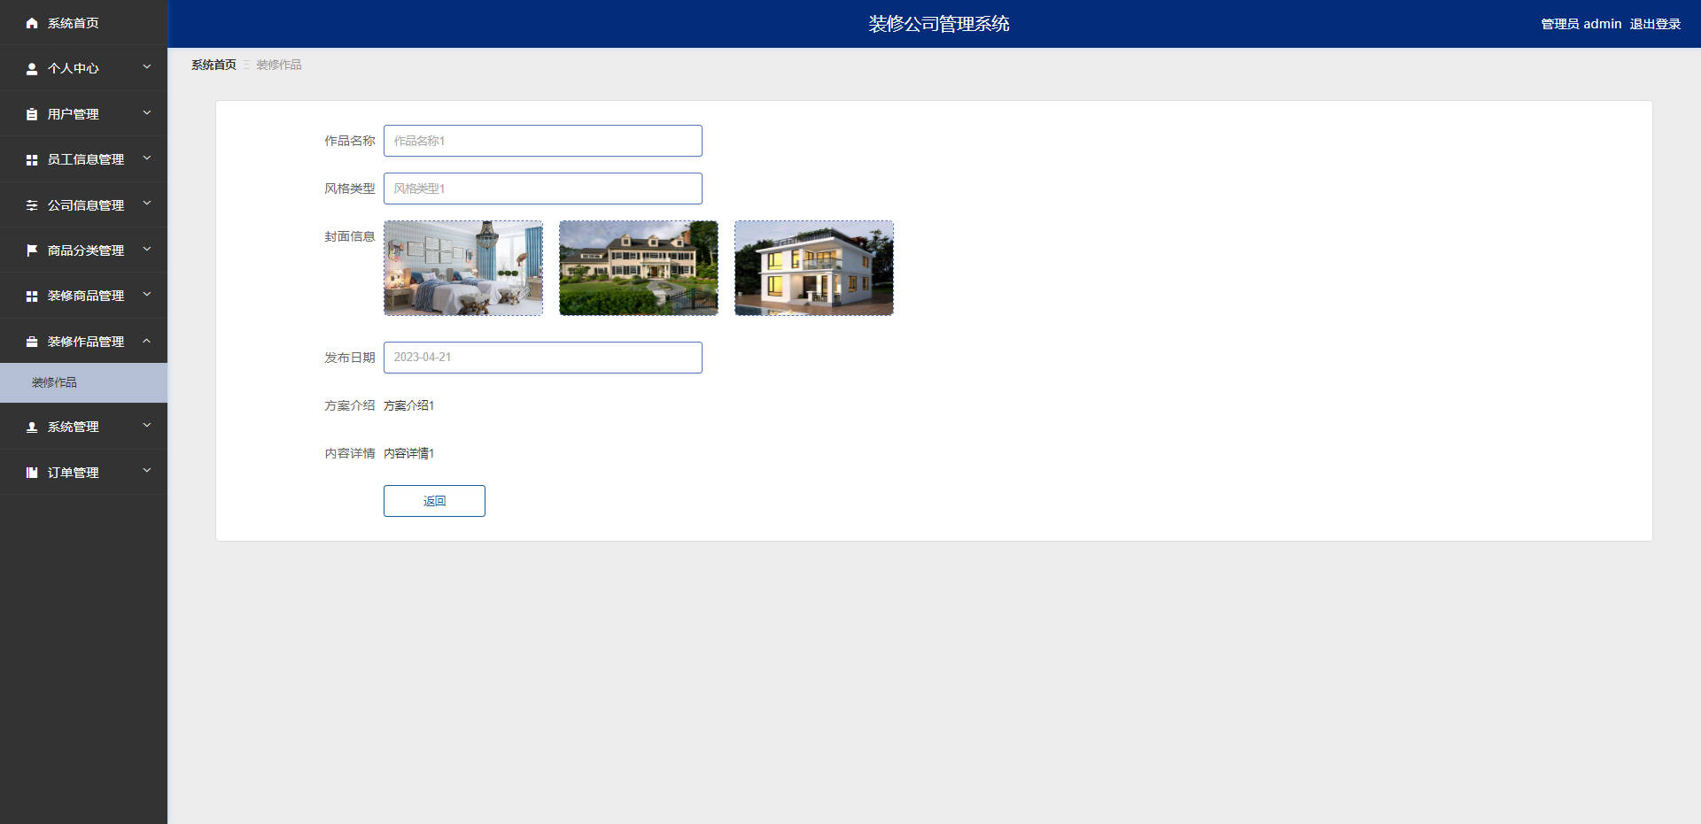
Task: Open the 用户管理 menu label
Action: click(x=74, y=114)
